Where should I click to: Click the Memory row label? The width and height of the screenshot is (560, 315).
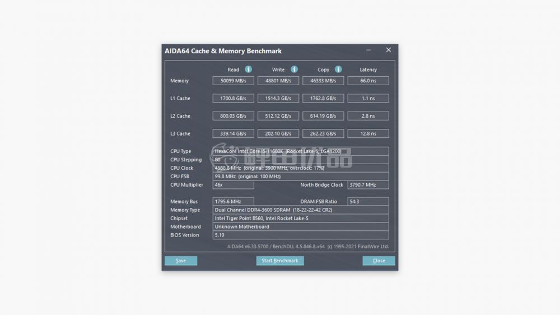pyautogui.click(x=179, y=81)
